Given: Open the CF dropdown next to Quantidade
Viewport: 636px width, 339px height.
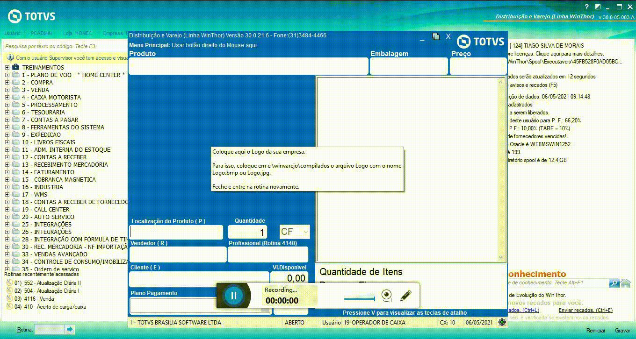Looking at the screenshot, I should click(306, 232).
